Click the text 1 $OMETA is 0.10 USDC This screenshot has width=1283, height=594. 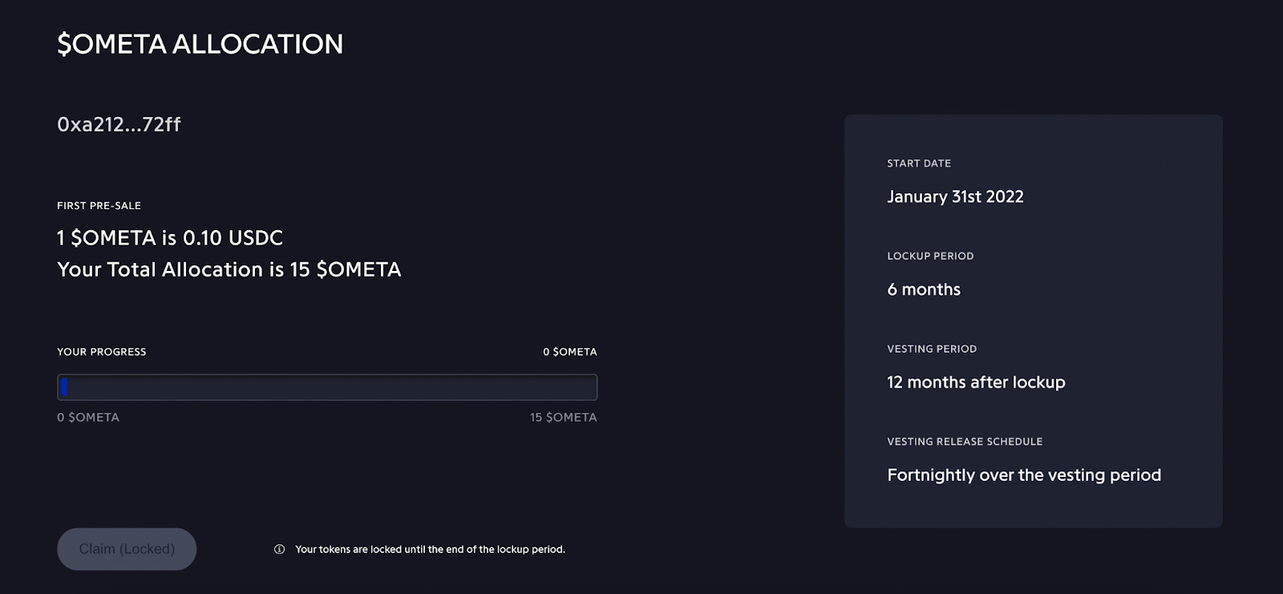point(170,238)
